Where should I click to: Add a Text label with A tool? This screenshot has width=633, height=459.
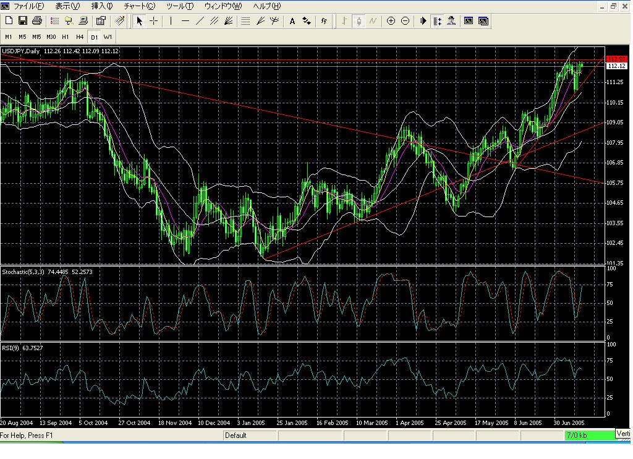tap(292, 21)
